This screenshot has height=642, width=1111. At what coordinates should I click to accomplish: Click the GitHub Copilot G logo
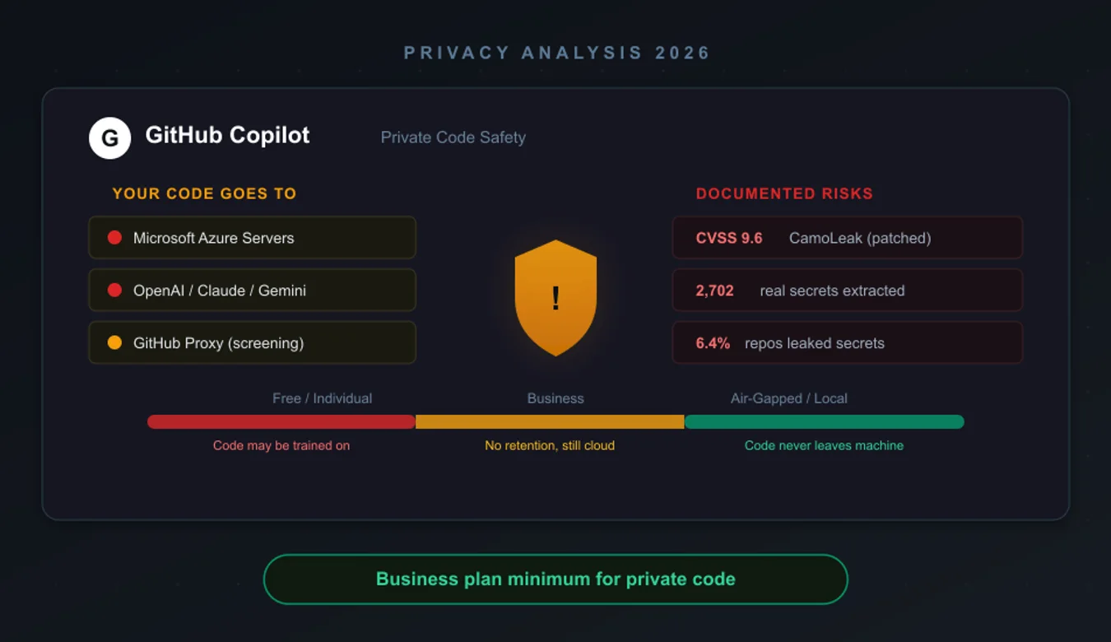click(x=109, y=137)
